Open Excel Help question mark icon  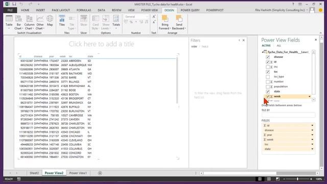coord(293,4)
